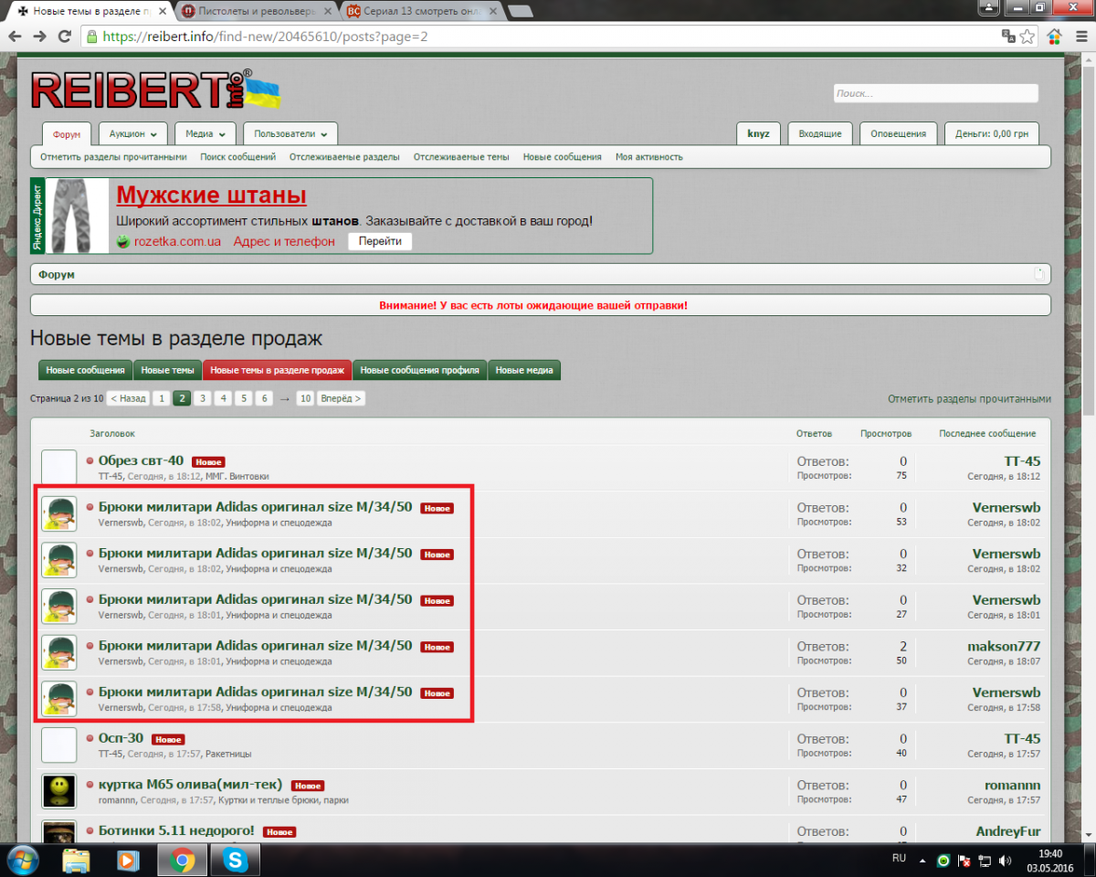1096x877 pixels.
Task: Open the thread 'куртка М65 олива(мил-тек)'
Action: point(191,785)
